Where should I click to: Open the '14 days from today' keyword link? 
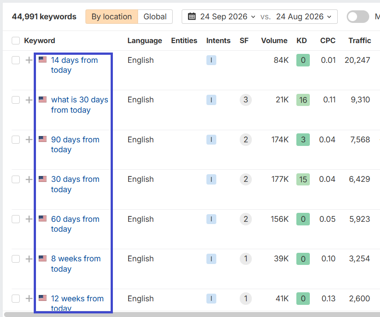[x=74, y=65]
